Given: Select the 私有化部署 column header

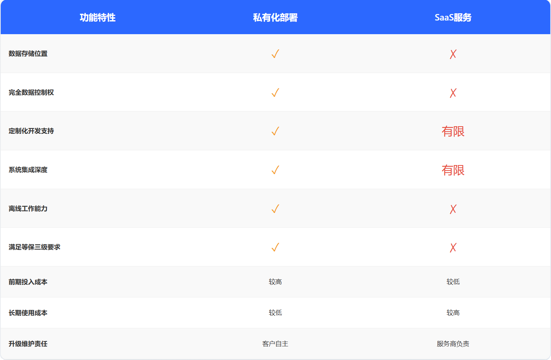Looking at the screenshot, I should pos(275,18).
